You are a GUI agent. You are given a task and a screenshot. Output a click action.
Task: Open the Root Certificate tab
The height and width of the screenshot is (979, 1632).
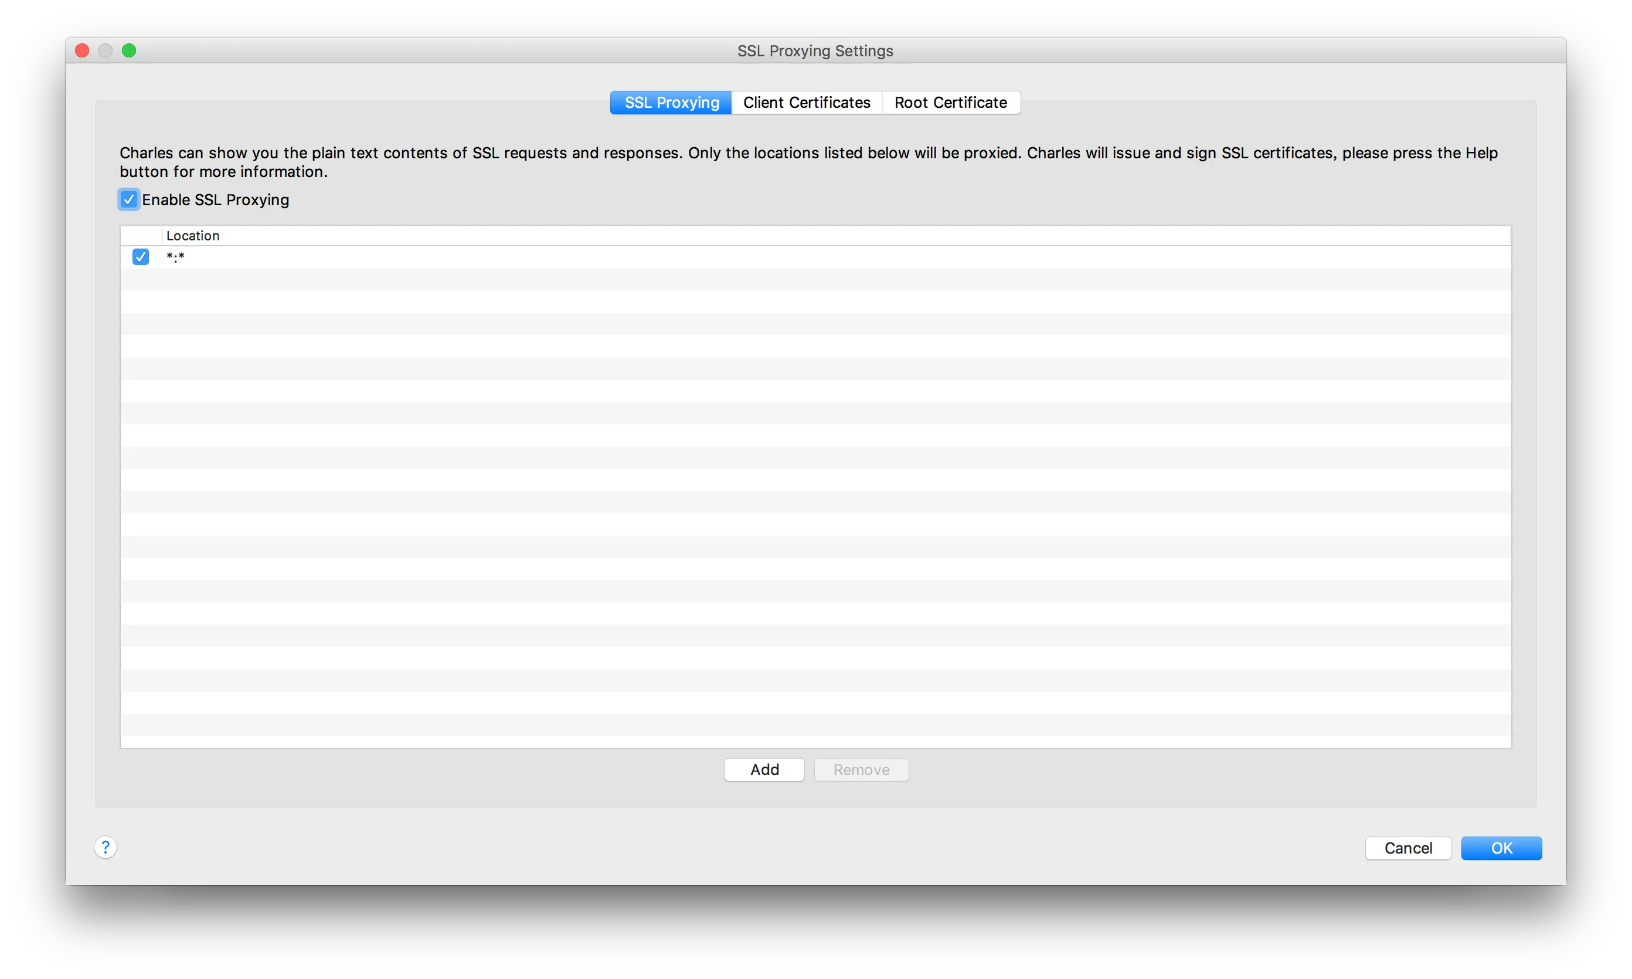pos(950,103)
